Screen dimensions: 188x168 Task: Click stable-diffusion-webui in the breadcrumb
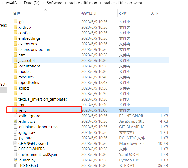click(x=124, y=3)
